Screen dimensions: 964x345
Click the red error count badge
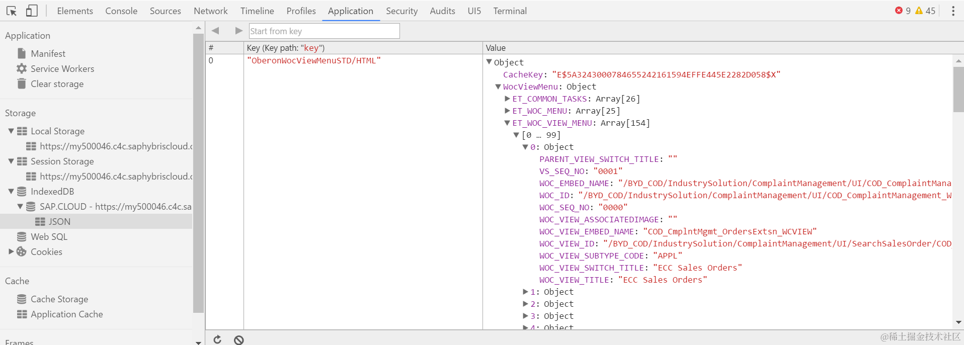pyautogui.click(x=903, y=11)
